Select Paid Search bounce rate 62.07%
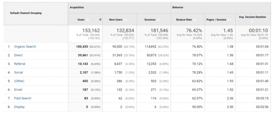 click(197, 98)
